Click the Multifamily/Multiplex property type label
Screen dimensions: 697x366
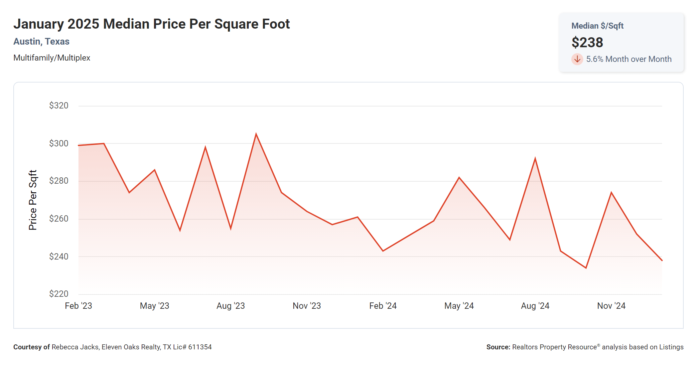(x=52, y=58)
